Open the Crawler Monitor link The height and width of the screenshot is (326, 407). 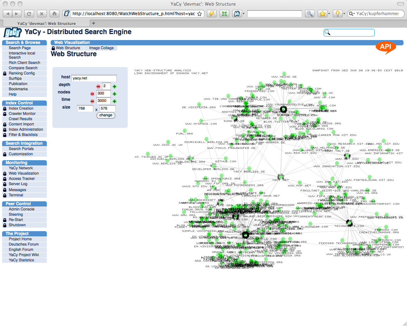pos(22,113)
